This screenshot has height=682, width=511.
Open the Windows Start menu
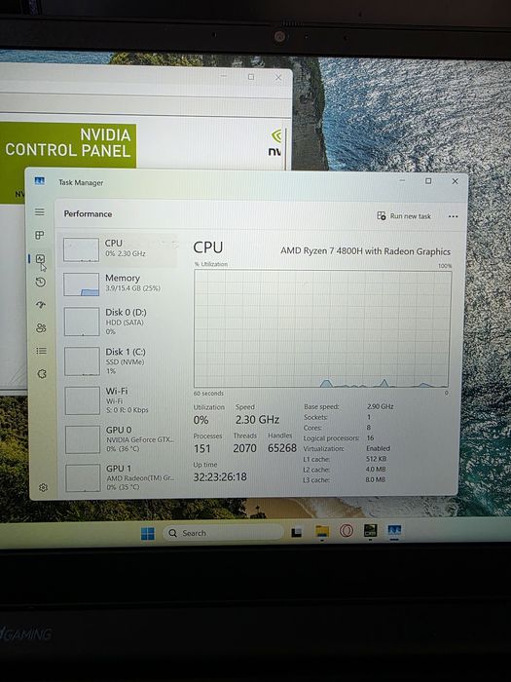click(148, 534)
